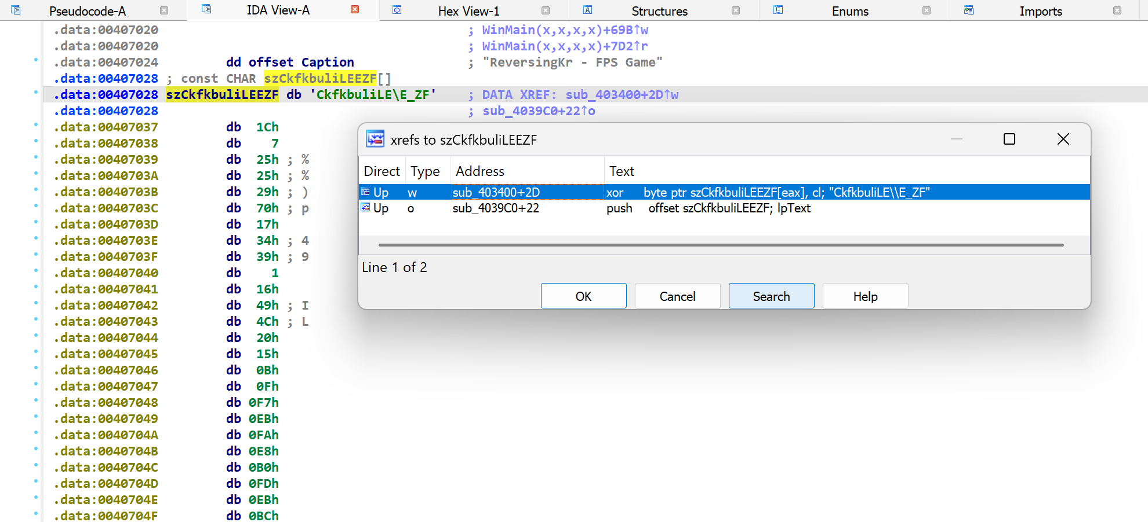Switch to the IDA View-A tab

coord(278,10)
